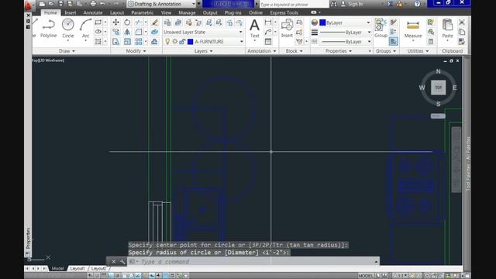The image size is (496, 279).
Task: Toggle A-FURNITURE layer freeze sun icon
Action: (174, 41)
